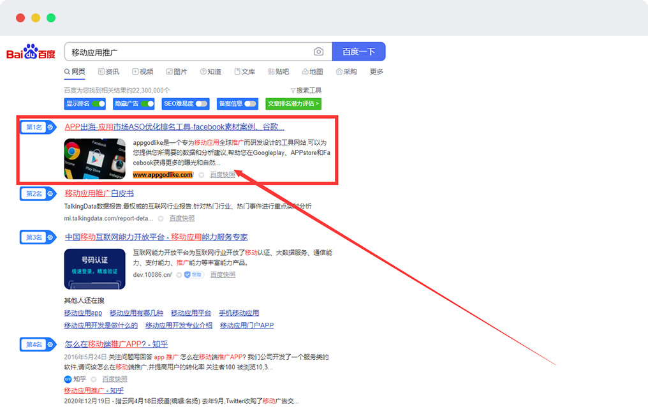Open the app icons thumbnail of the first result

[94, 159]
